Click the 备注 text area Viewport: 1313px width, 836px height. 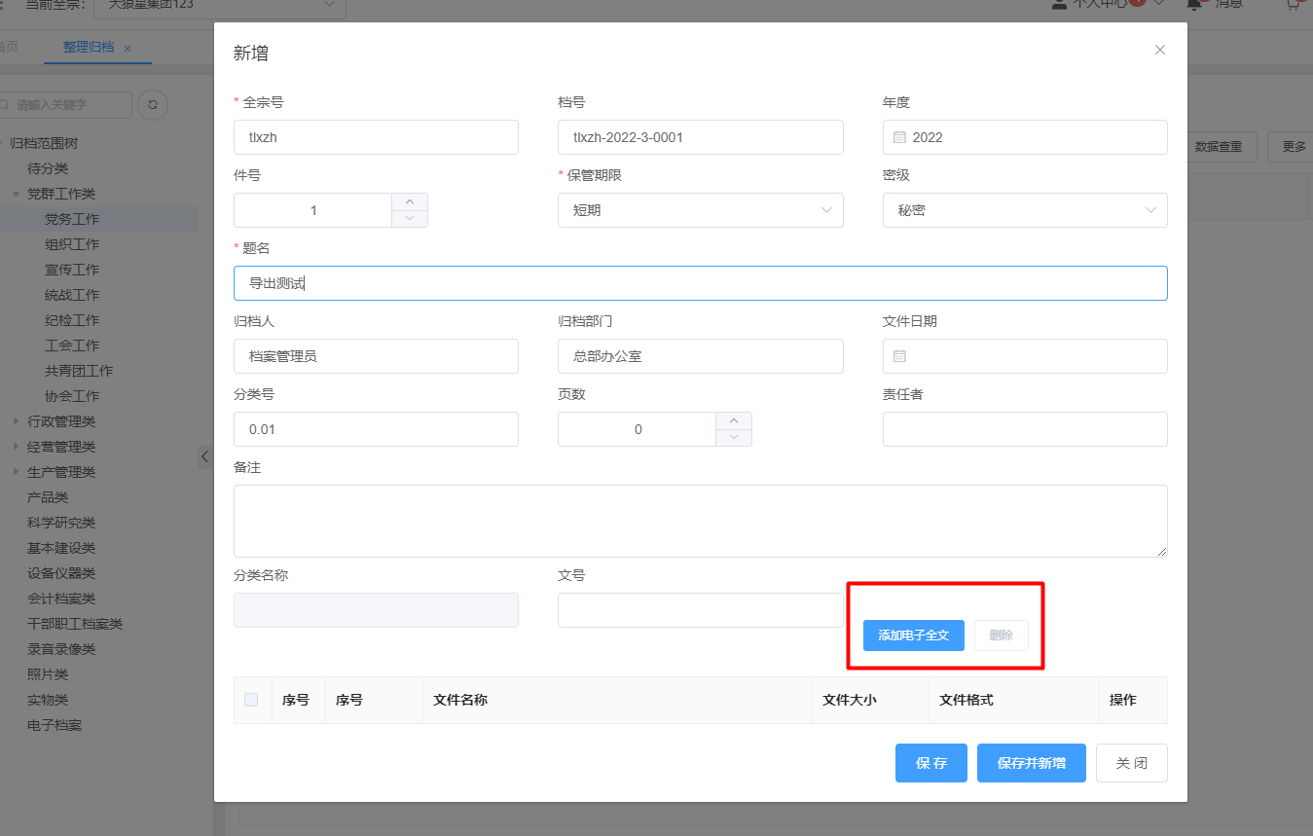(x=701, y=522)
